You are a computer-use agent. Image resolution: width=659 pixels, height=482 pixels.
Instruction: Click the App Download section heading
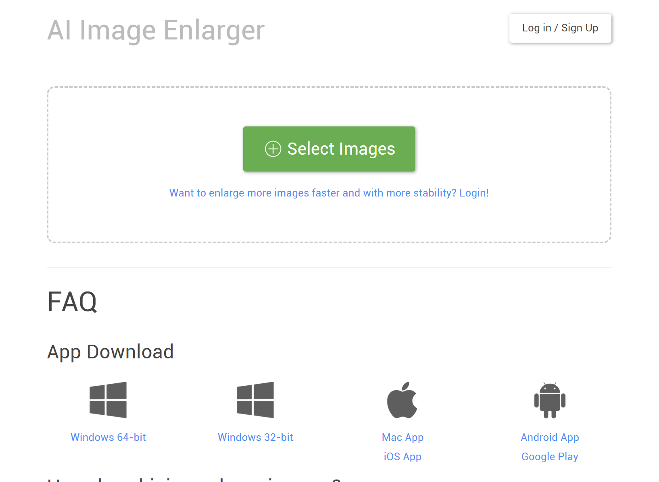tap(111, 351)
